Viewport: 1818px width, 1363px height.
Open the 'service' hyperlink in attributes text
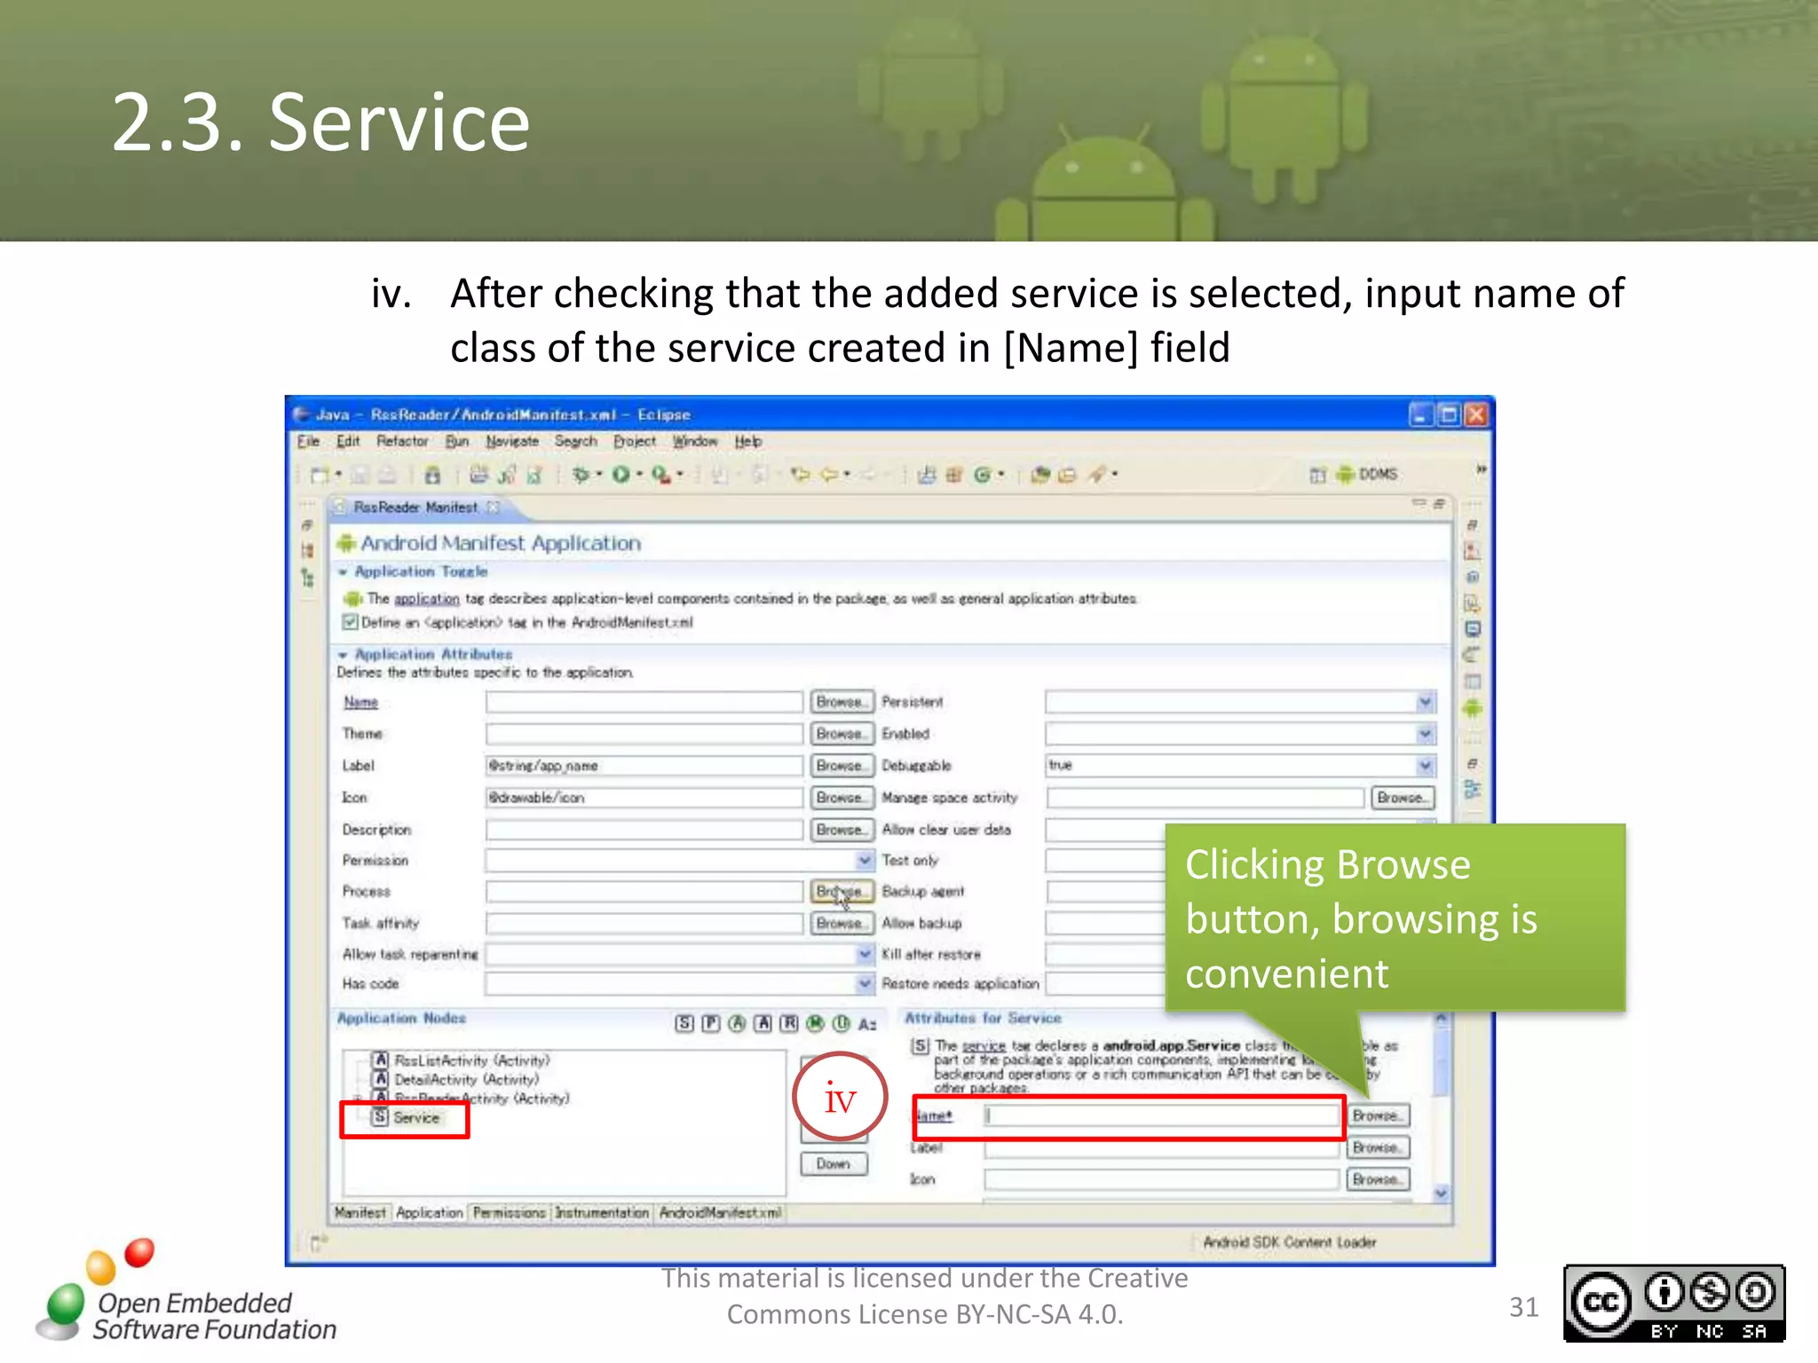click(x=984, y=1046)
